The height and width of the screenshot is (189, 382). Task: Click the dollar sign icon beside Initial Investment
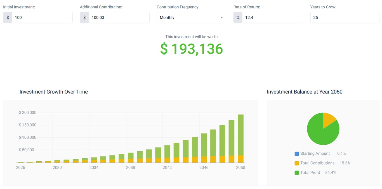click(x=7, y=17)
